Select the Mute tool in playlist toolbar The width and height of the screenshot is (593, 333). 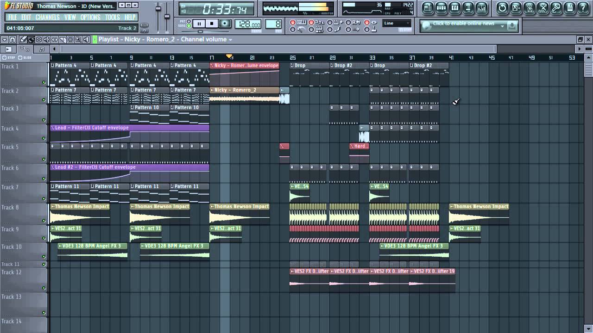(47, 39)
